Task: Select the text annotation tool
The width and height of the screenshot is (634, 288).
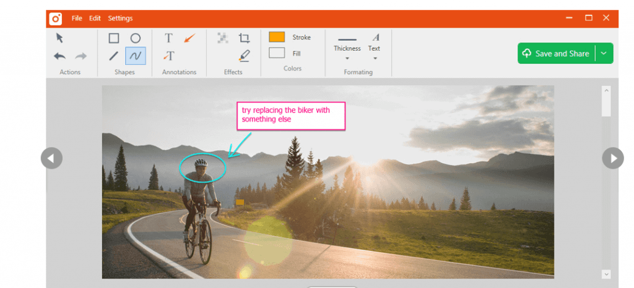Action: pyautogui.click(x=168, y=38)
